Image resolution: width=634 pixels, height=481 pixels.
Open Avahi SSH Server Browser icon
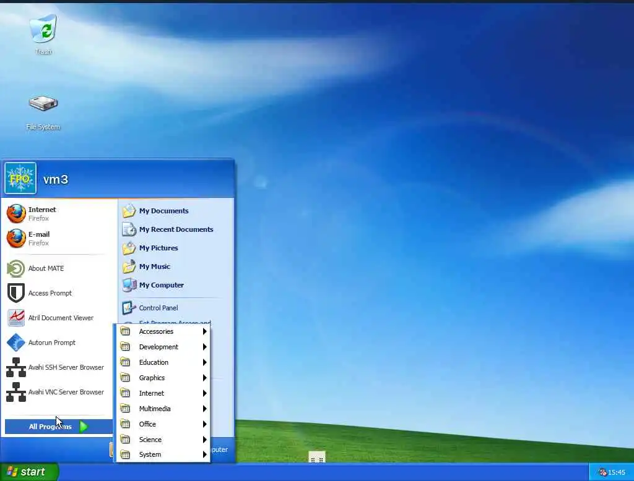click(x=16, y=367)
